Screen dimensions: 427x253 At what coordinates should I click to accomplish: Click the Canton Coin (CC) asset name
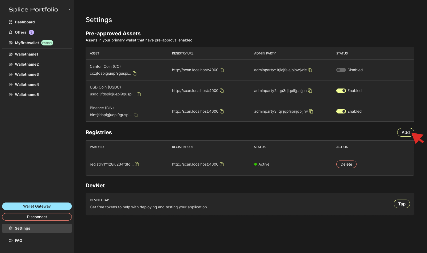coord(105,66)
